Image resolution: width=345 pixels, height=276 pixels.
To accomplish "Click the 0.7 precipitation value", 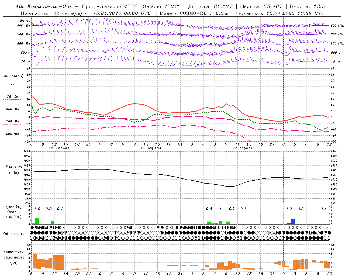I will pos(232,209).
